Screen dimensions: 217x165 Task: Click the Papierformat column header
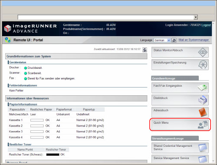(x=64, y=109)
